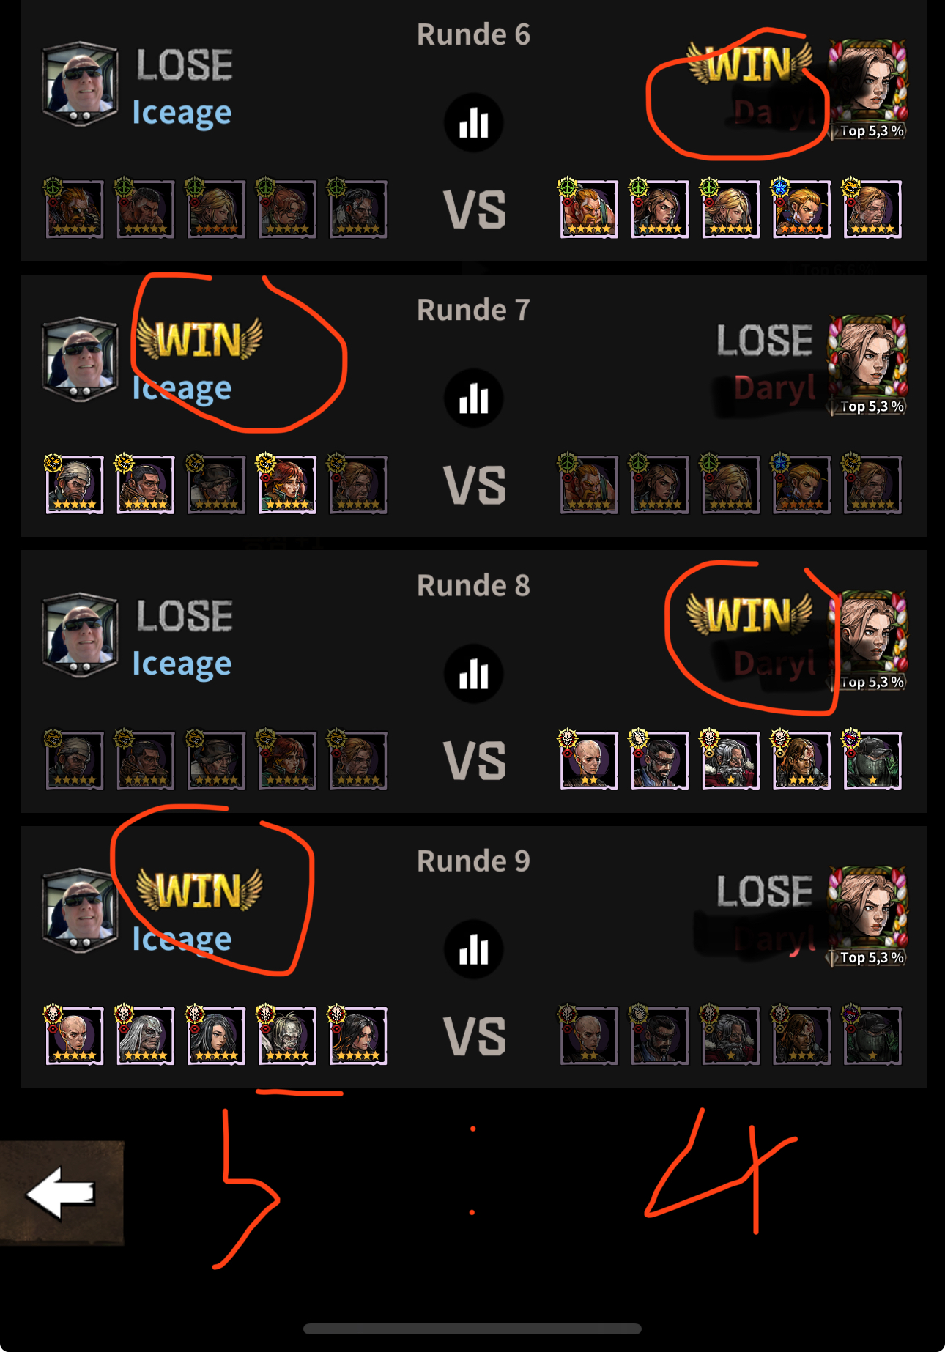The height and width of the screenshot is (1352, 945).
Task: Tap the zombie-faced hero in Iceage's Runde 9 team
Action: (287, 1035)
